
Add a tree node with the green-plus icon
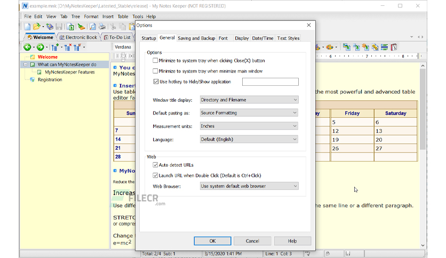55,47
